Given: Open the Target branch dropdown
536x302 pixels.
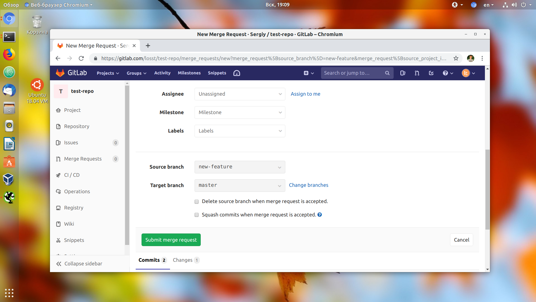Looking at the screenshot, I should coord(240,185).
